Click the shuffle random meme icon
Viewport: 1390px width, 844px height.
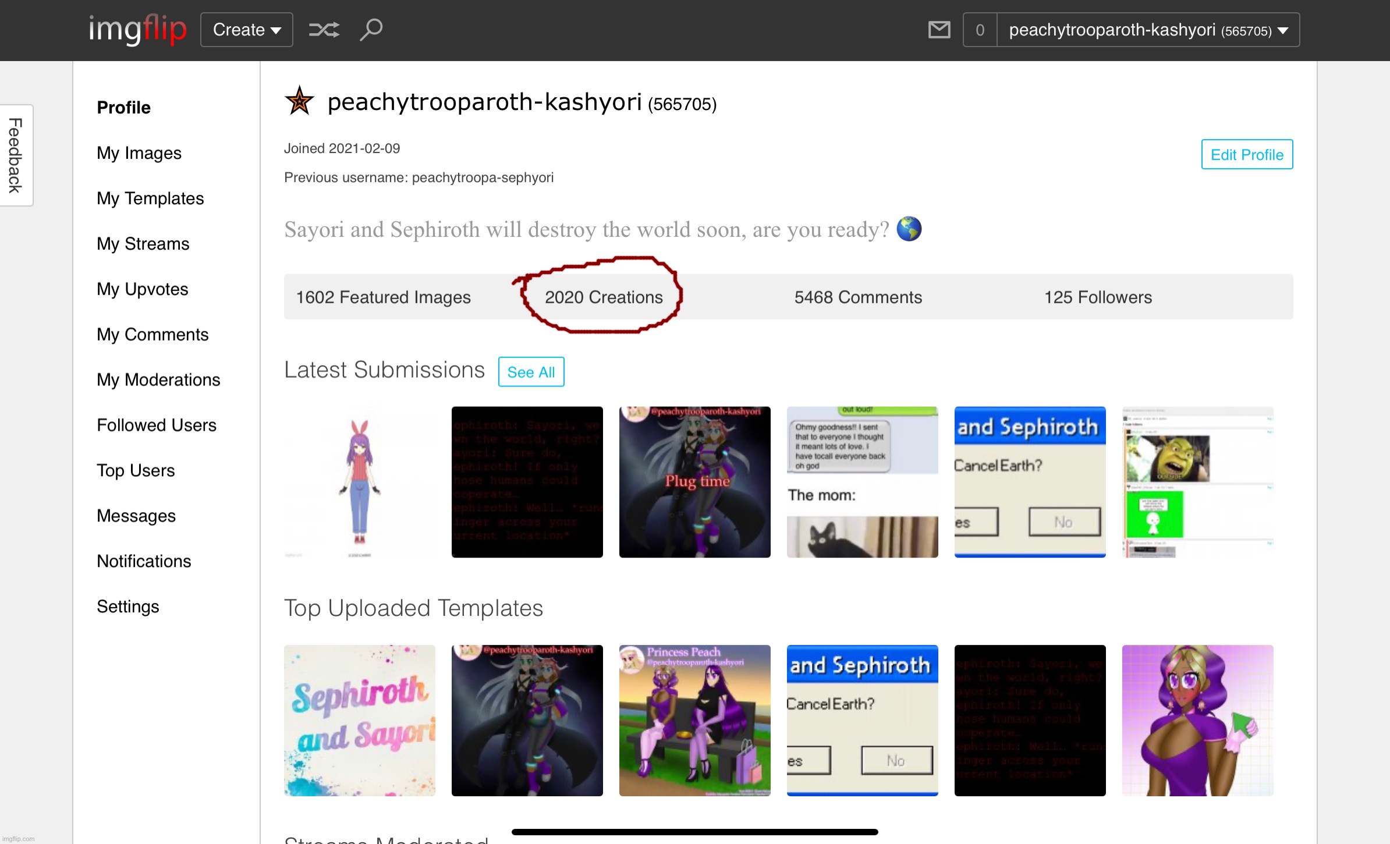(x=324, y=30)
